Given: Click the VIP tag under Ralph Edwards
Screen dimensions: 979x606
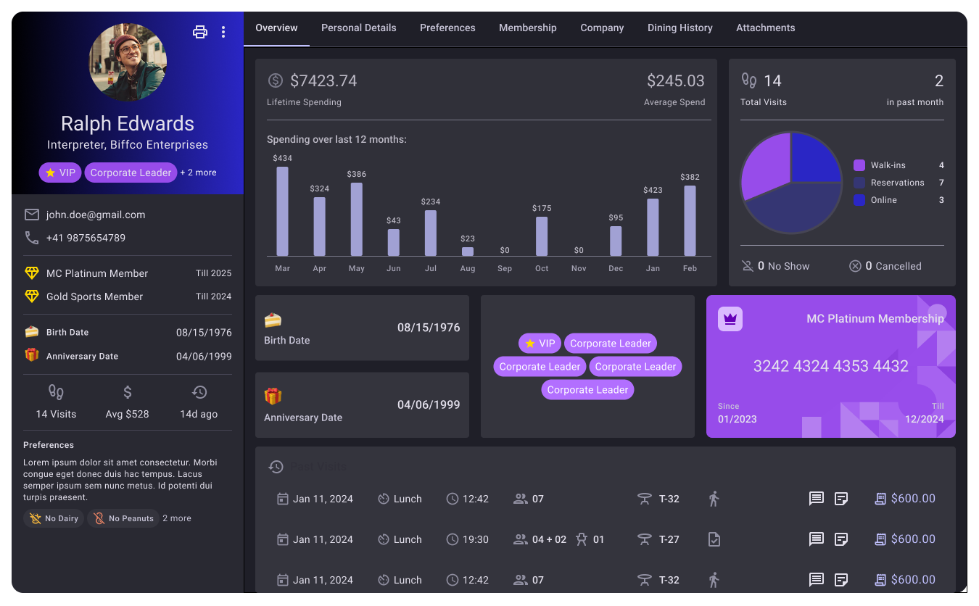Looking at the screenshot, I should pyautogui.click(x=60, y=173).
